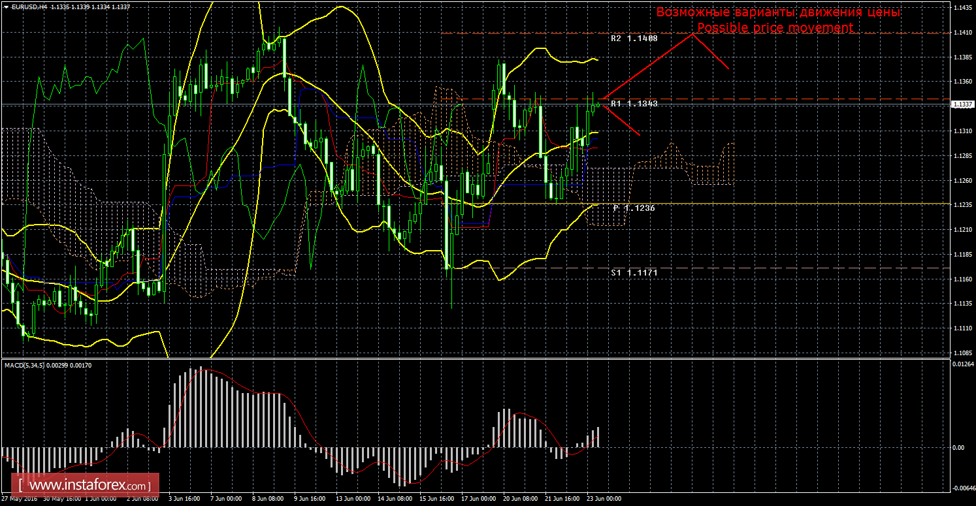The height and width of the screenshot is (506, 976).
Task: Click the P 1.1236 pivot label
Action: (634, 208)
